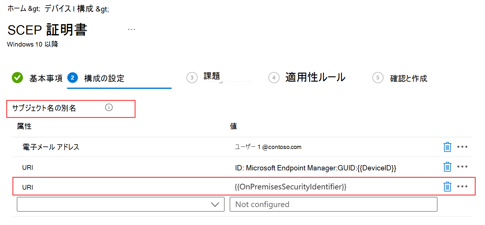Click the {{OnPremisesSecurityIdentifier}} value

click(290, 187)
